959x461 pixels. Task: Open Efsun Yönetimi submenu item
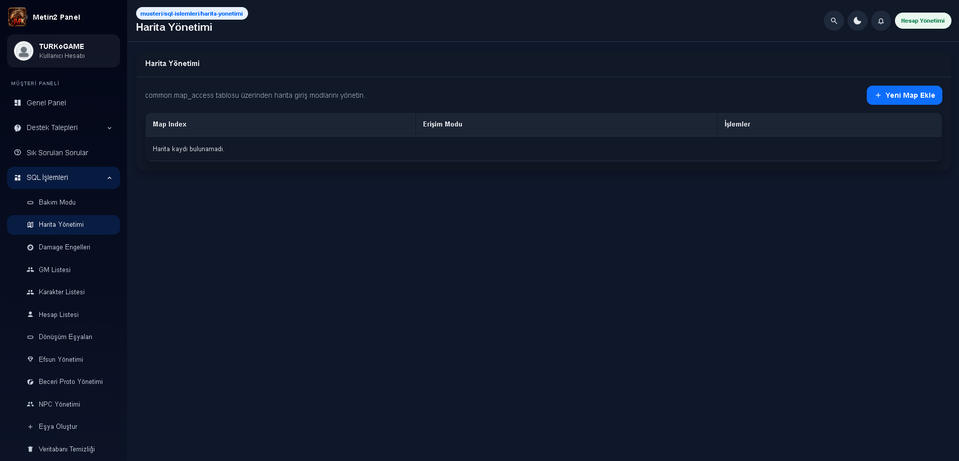[64, 360]
